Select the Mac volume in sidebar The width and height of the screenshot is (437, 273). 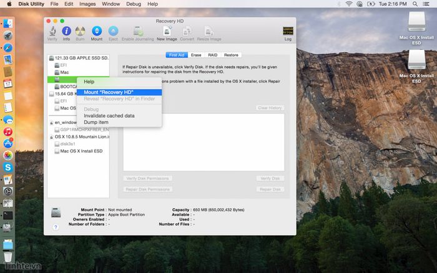point(79,72)
